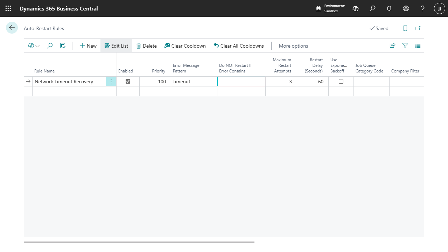Open the search magnifier in top bar
The height and width of the screenshot is (252, 448).
tap(372, 8)
